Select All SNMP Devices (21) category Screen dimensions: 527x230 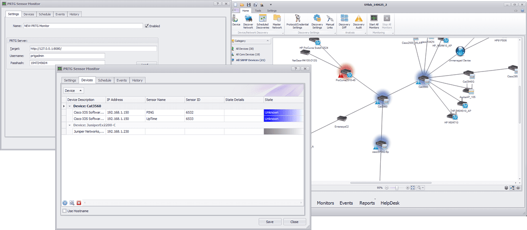250,60
